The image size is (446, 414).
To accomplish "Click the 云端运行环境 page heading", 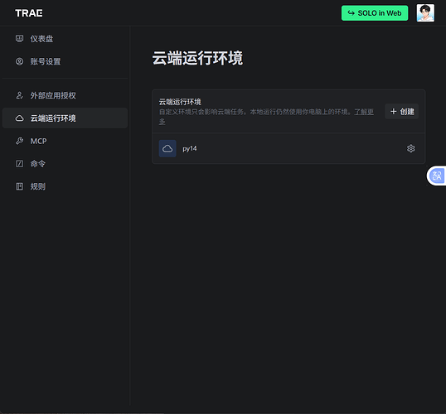I will [x=197, y=58].
